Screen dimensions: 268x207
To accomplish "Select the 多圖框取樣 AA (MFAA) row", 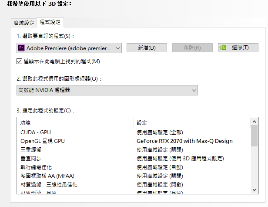I will pos(134,176).
